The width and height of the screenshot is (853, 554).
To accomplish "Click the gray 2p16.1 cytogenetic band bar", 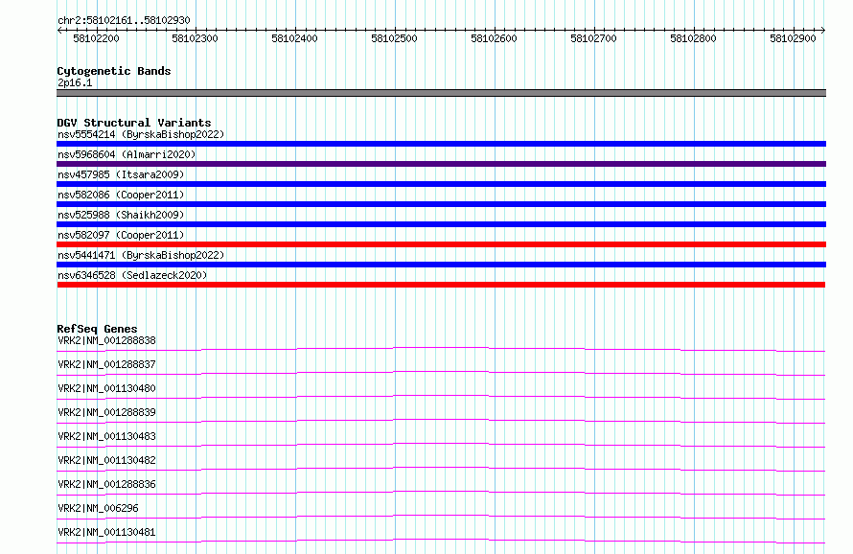I will [441, 93].
